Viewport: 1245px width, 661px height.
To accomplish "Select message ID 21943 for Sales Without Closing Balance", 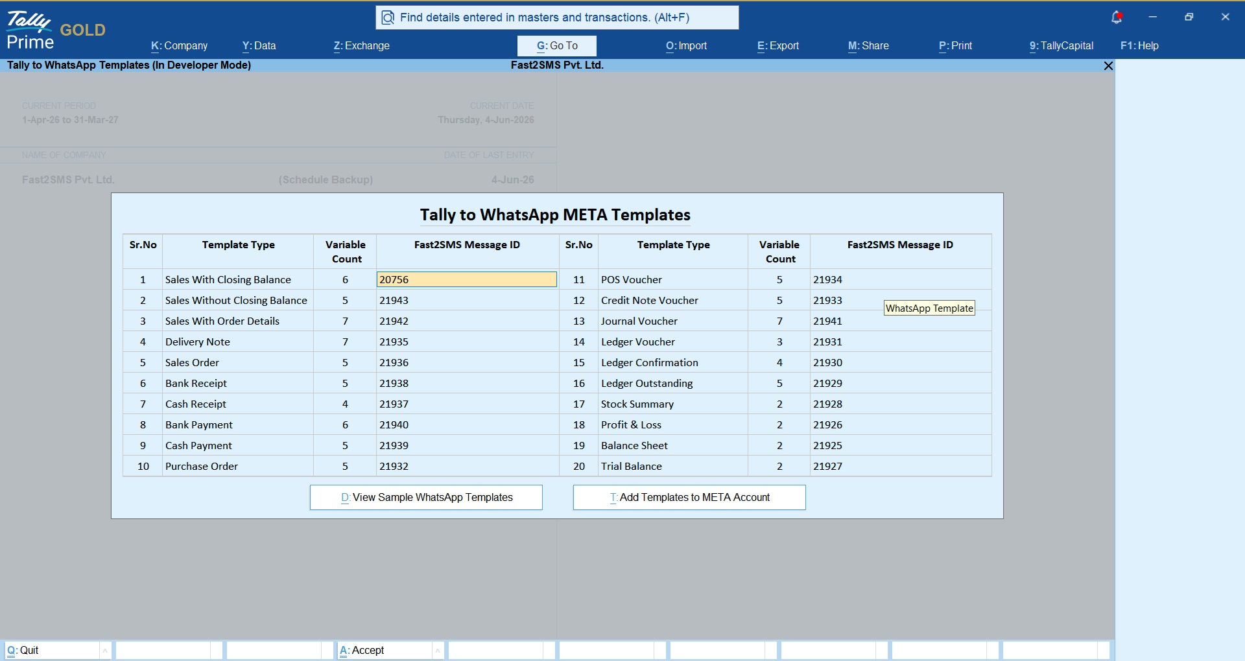I will 467,300.
